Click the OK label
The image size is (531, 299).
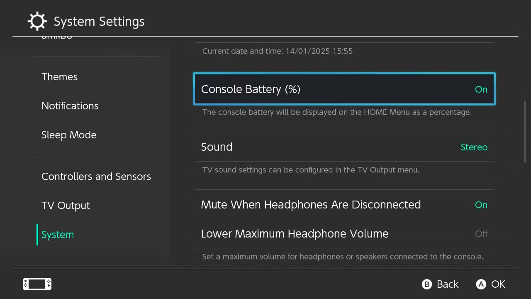click(x=498, y=284)
